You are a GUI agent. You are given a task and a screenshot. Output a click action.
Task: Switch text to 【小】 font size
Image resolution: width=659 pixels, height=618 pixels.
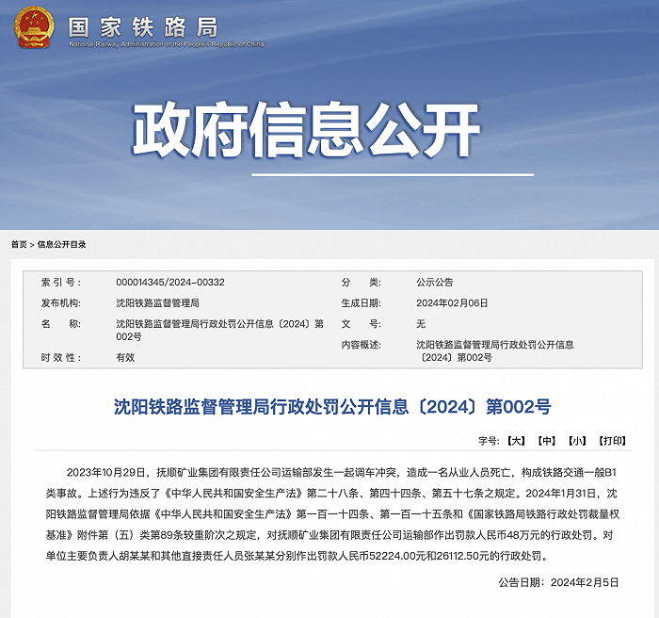point(577,440)
